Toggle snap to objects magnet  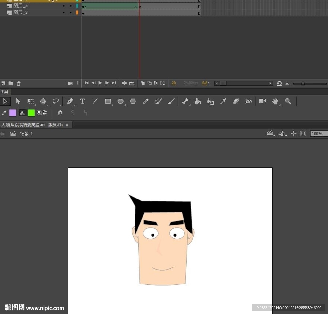60,113
